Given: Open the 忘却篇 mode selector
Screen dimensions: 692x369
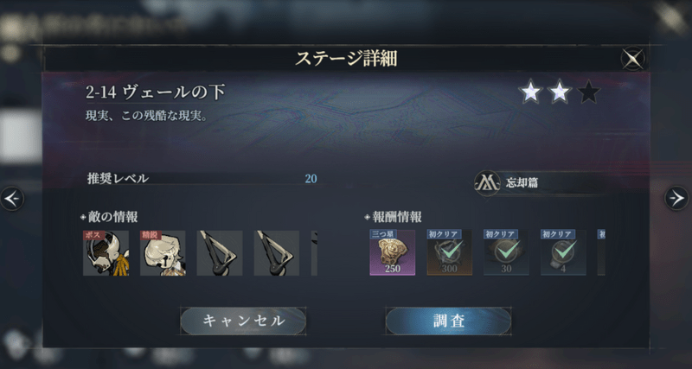Looking at the screenshot, I should click(x=540, y=183).
